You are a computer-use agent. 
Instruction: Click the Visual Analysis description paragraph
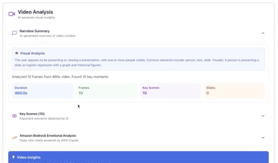(x=137, y=63)
